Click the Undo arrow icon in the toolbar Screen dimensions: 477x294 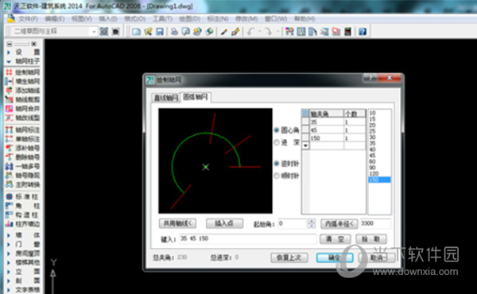250,31
